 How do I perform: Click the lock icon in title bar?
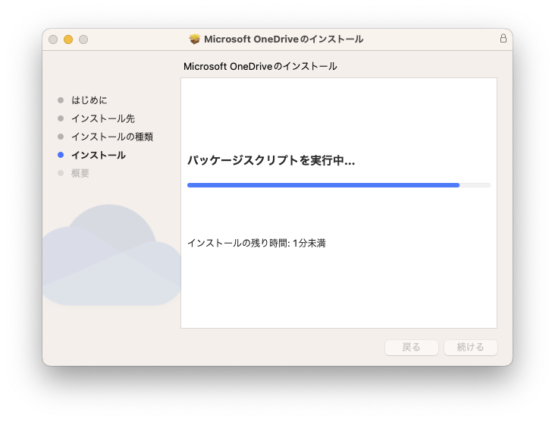pyautogui.click(x=503, y=38)
